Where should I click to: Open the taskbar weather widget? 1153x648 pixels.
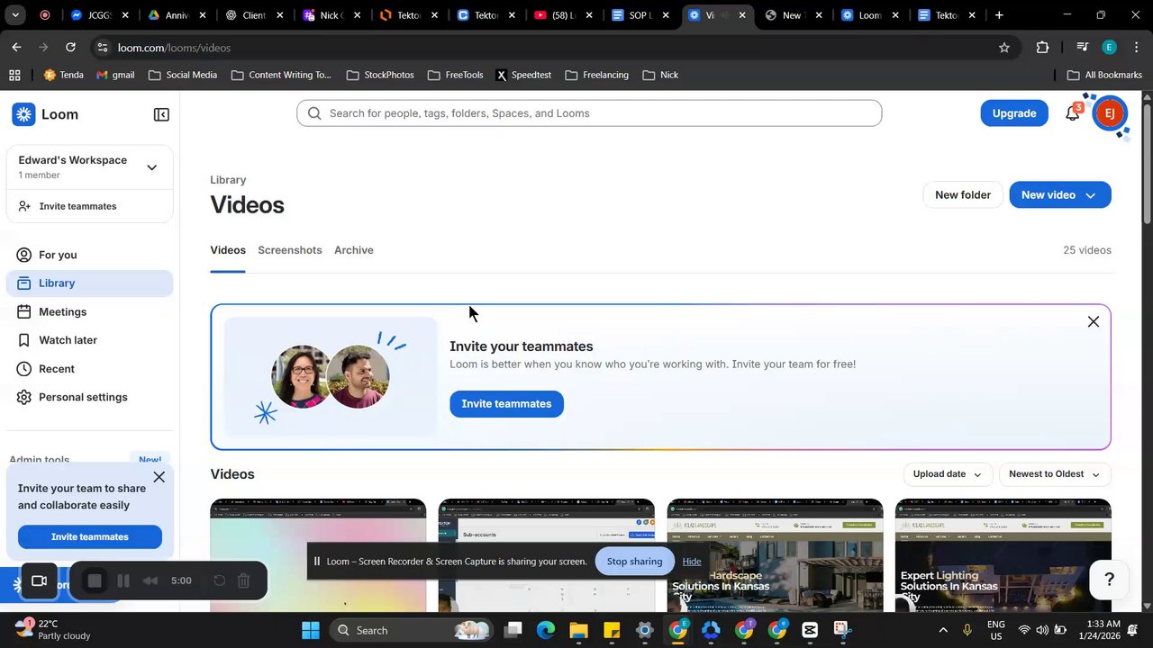(x=52, y=630)
